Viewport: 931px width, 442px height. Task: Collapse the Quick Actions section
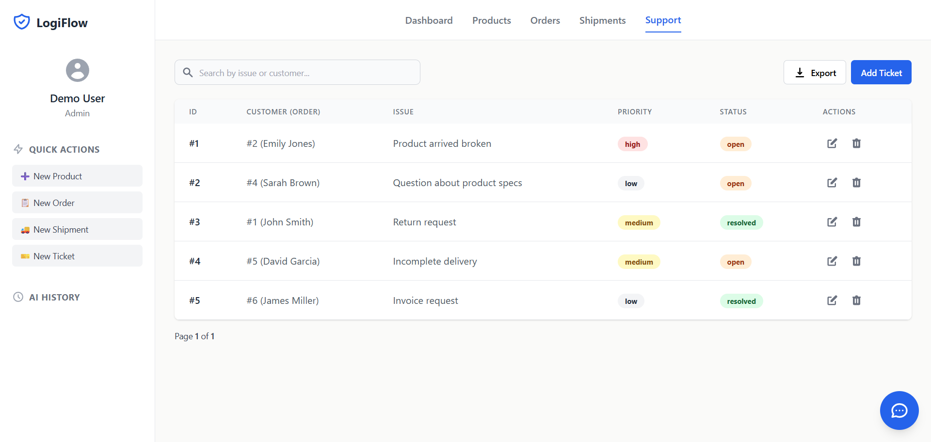64,149
